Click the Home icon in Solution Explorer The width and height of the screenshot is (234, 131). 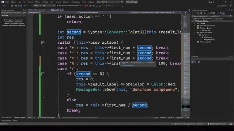198,13
